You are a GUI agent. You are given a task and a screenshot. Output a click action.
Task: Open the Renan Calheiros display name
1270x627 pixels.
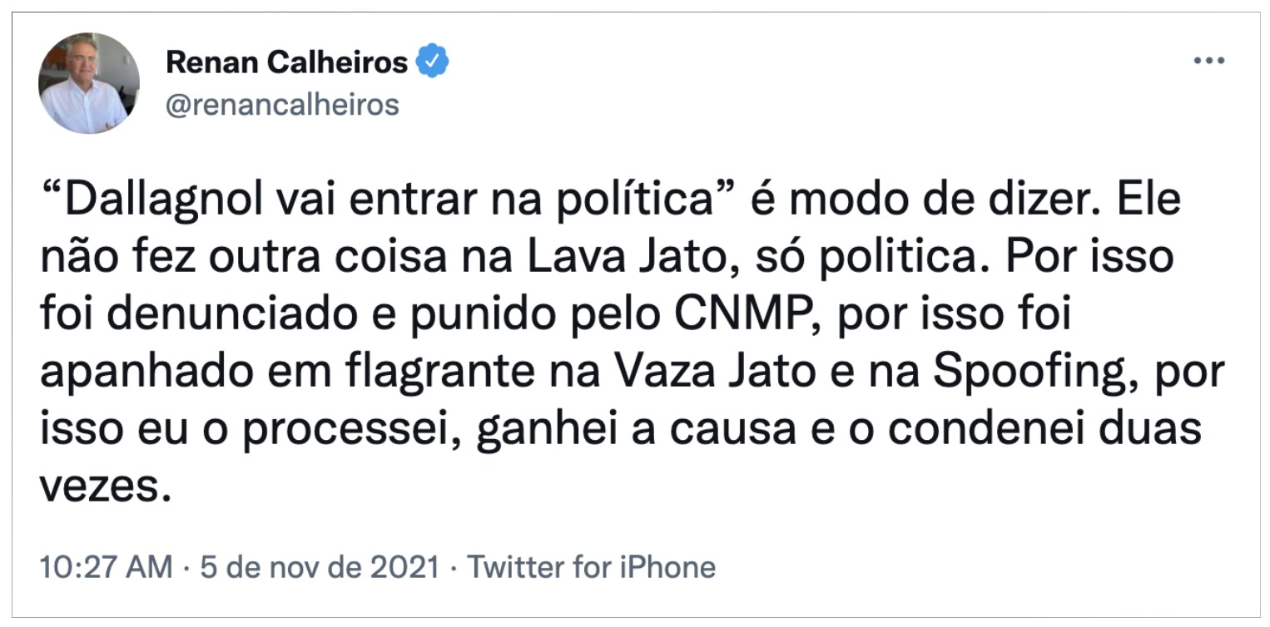tap(286, 62)
